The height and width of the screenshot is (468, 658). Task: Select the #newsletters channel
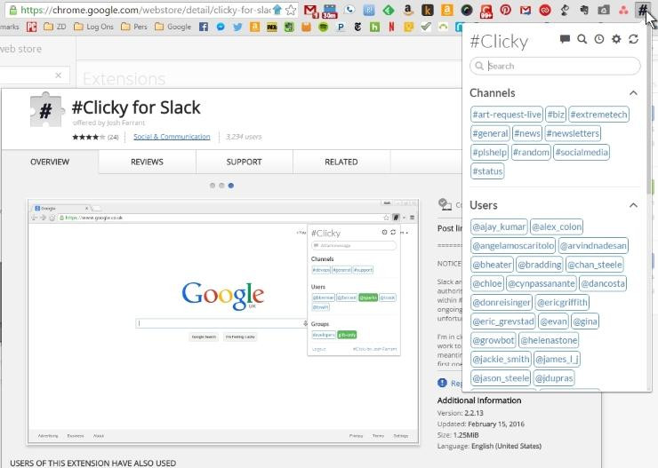point(573,133)
